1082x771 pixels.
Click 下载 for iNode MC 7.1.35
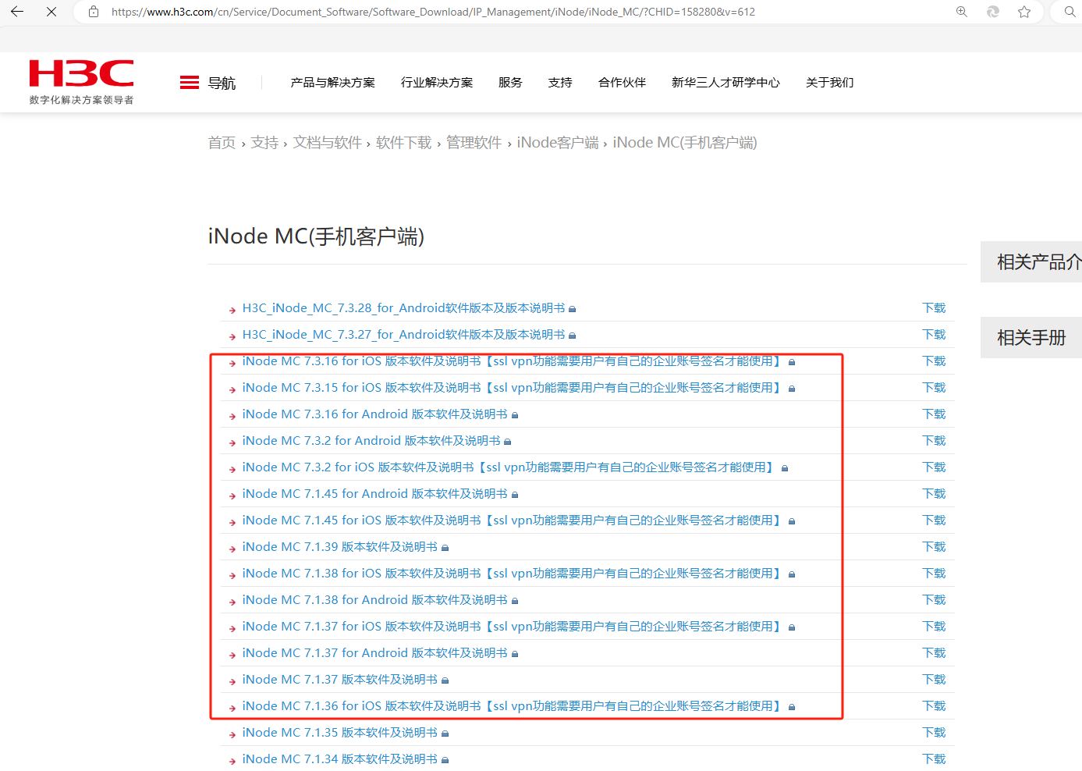[x=934, y=733]
